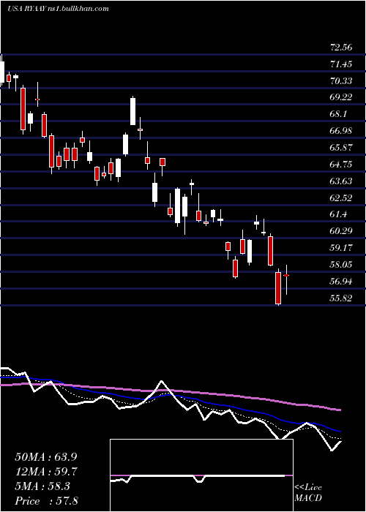Click the 61.4 price axis label

(338, 214)
